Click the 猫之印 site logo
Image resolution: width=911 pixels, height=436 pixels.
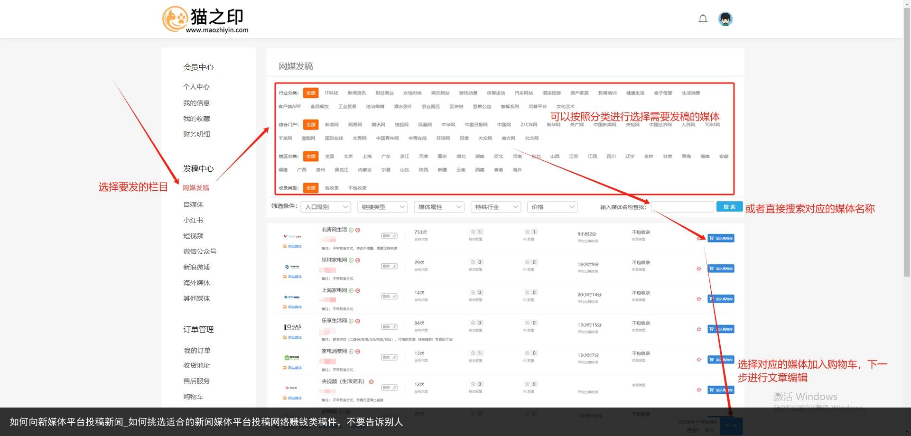point(205,19)
